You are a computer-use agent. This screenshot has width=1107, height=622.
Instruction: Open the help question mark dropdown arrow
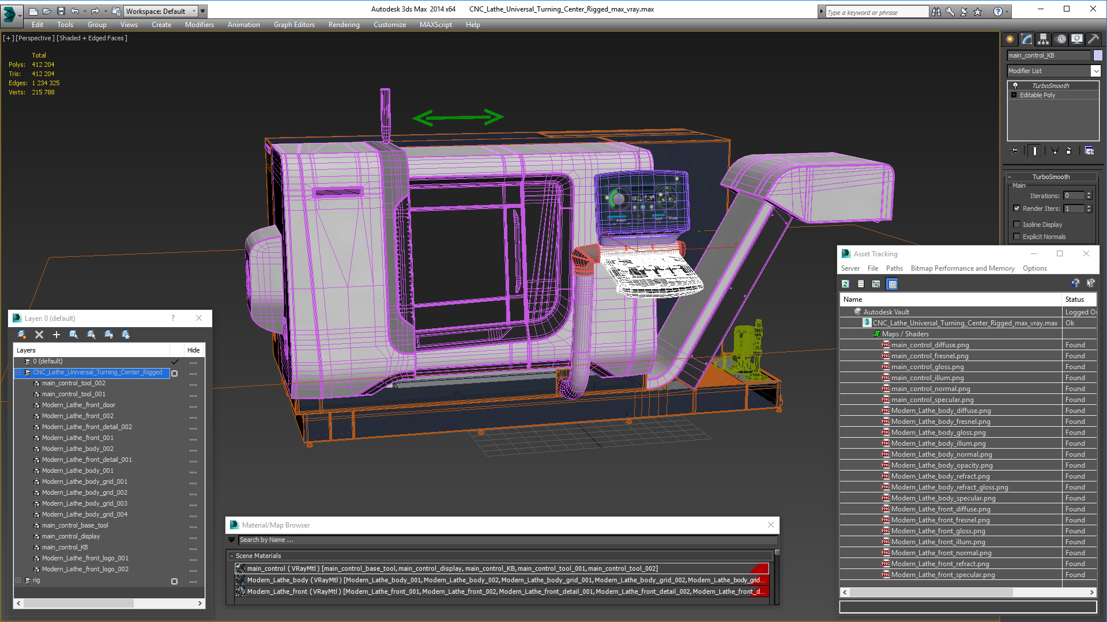click(1007, 12)
